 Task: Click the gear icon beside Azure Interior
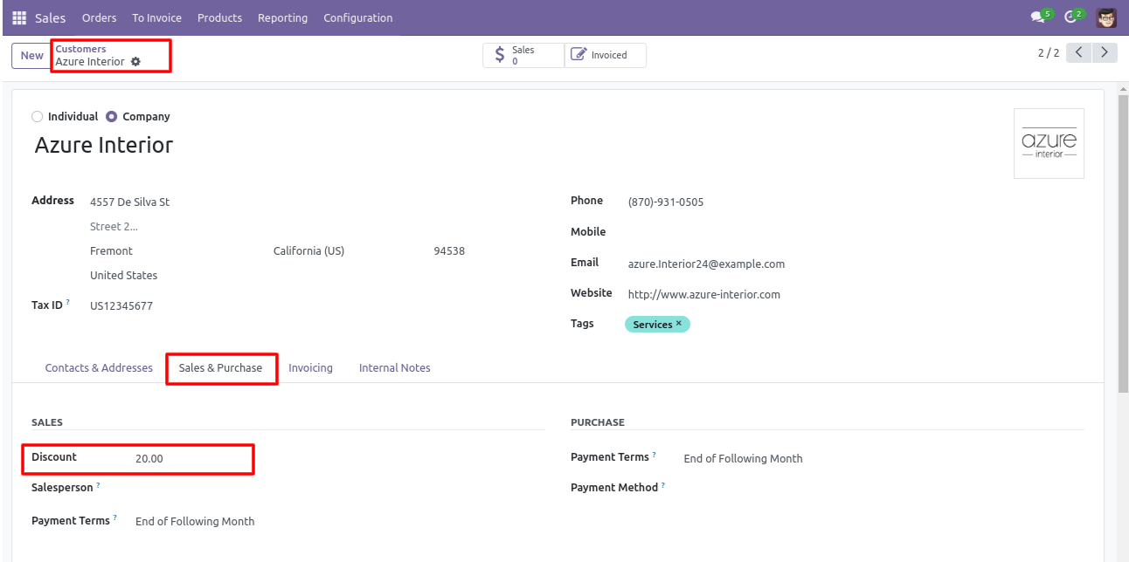135,62
